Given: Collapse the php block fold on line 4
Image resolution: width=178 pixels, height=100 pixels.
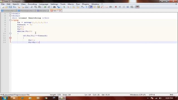Looking at the screenshot, I should 10,20.
